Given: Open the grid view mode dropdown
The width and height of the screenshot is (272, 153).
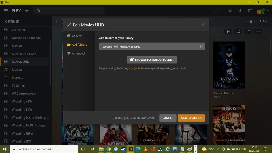Looking at the screenshot, I should [x=263, y=22].
